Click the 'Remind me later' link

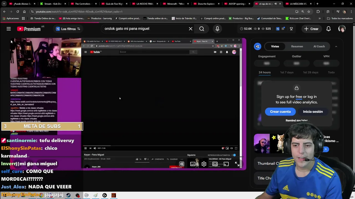point(296,121)
